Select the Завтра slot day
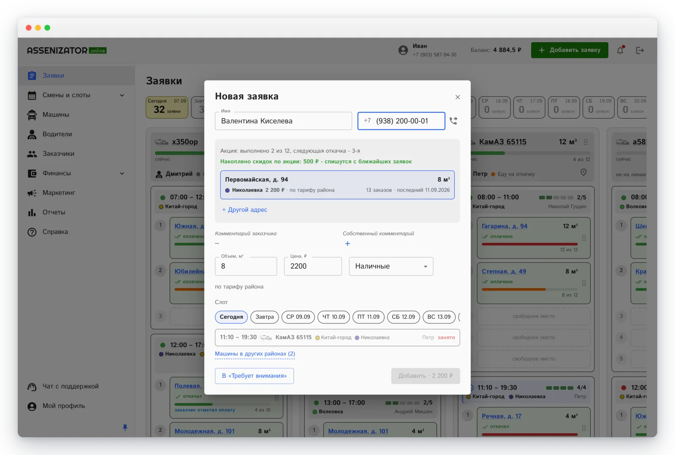Screen dimensions: 675x455 tap(265, 317)
